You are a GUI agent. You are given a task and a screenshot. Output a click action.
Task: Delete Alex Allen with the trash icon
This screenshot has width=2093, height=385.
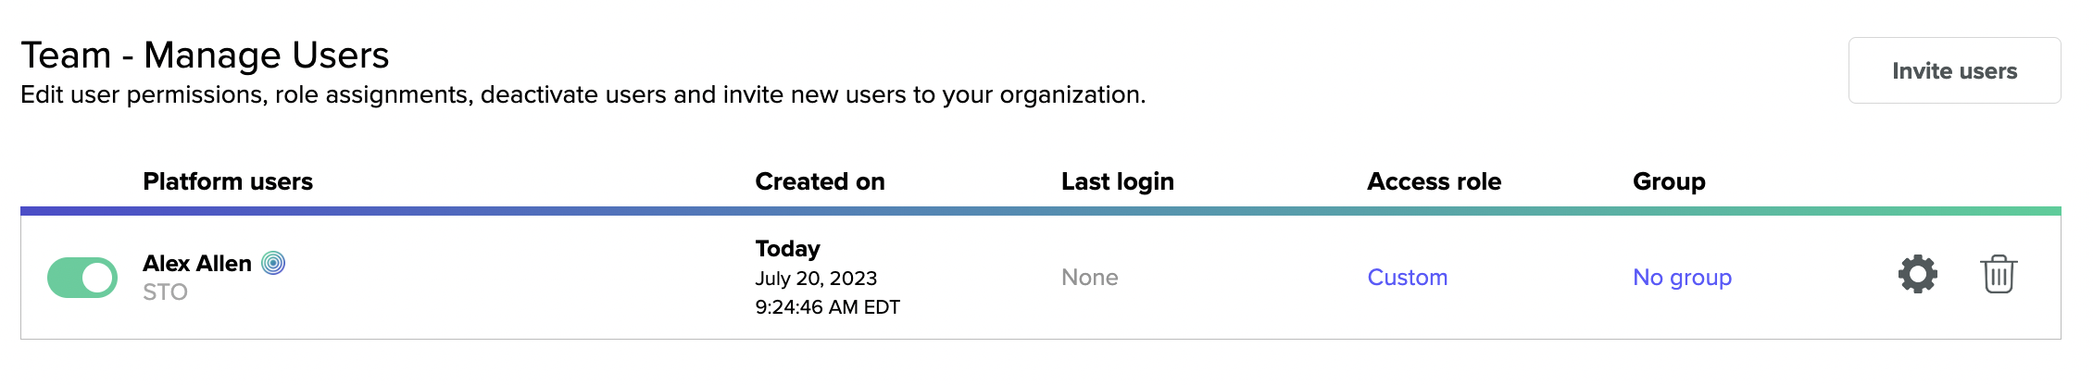pos(1999,274)
